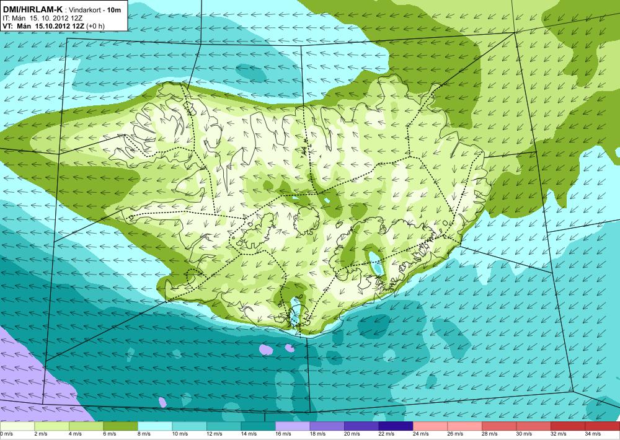Click the 30–32 m/s red legend swatch
Viewport: 620px width, 440px height.
coord(533,426)
